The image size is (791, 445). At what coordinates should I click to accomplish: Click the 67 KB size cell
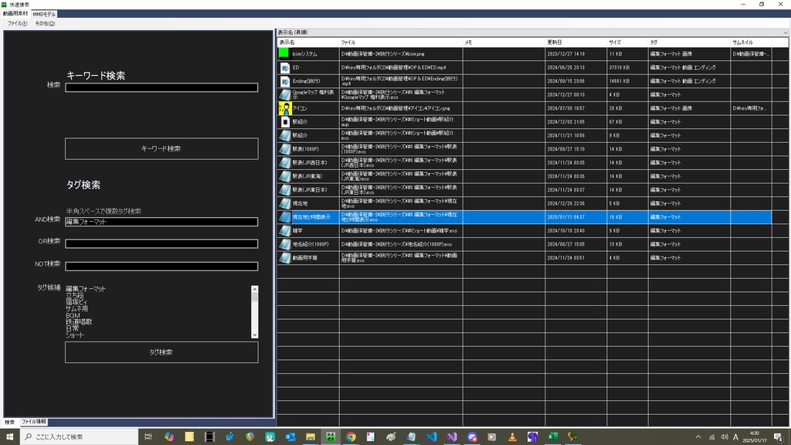pos(627,121)
